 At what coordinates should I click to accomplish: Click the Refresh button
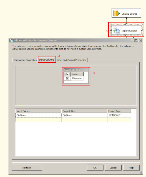(x=27, y=168)
